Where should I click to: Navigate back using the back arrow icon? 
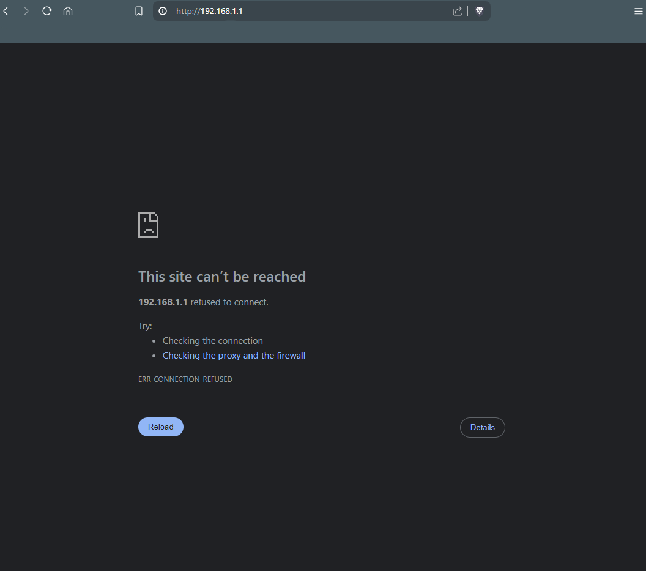[6, 10]
